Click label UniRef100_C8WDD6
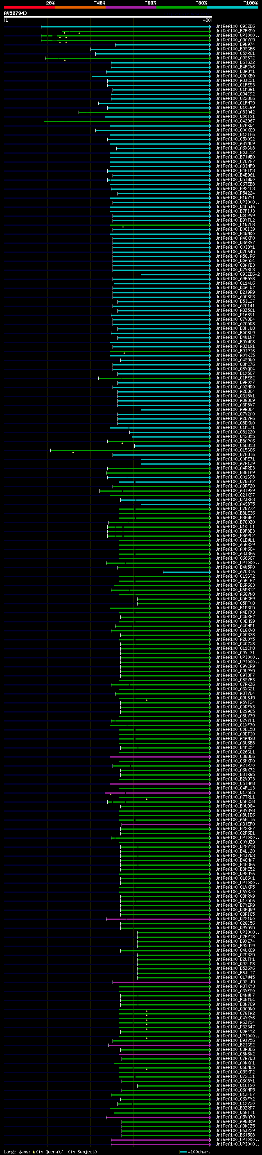This screenshot has width=262, height=1155. [x=235, y=756]
